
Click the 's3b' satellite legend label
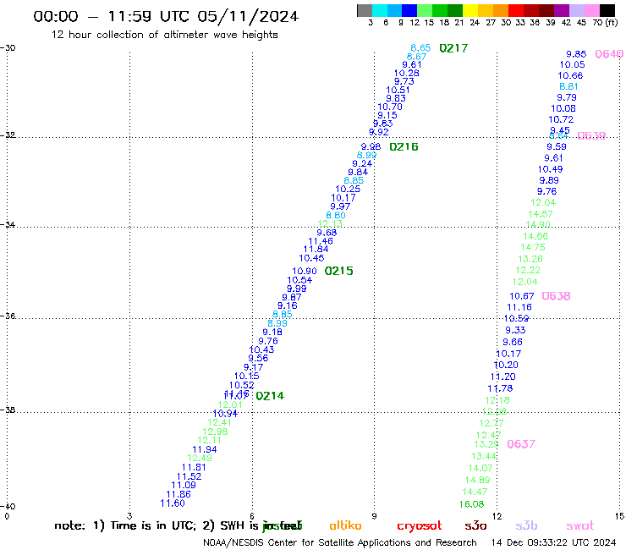coord(526,526)
